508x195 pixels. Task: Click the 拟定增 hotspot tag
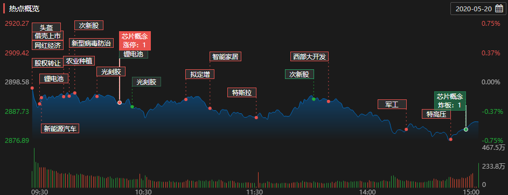200,74
